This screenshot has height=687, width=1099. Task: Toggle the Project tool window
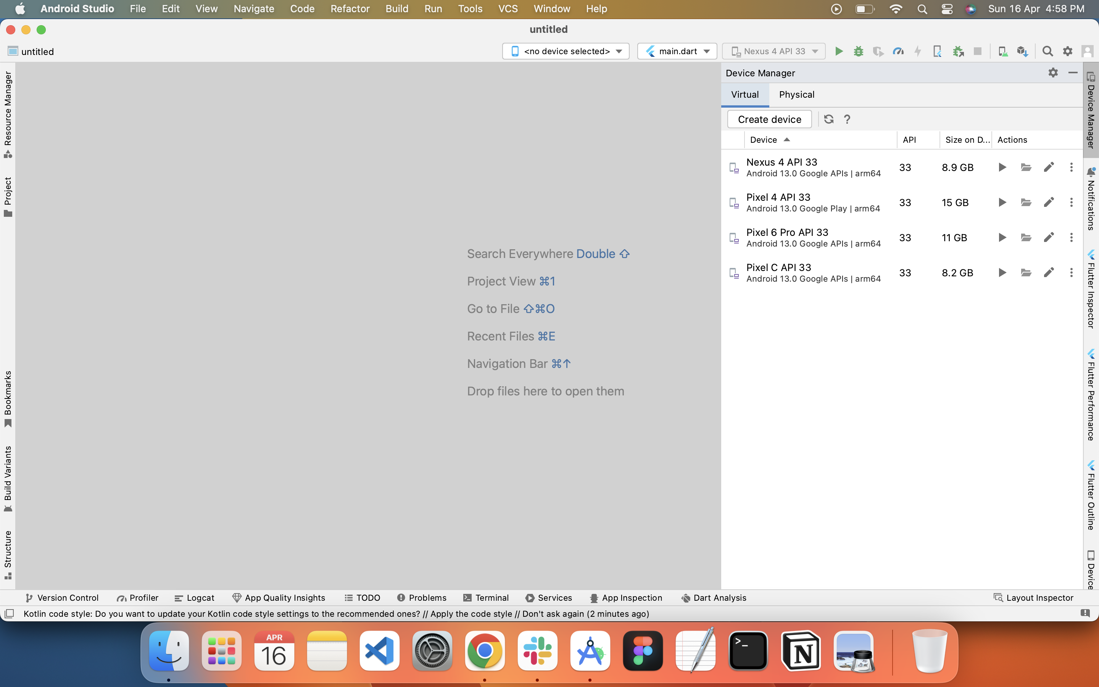[8, 196]
